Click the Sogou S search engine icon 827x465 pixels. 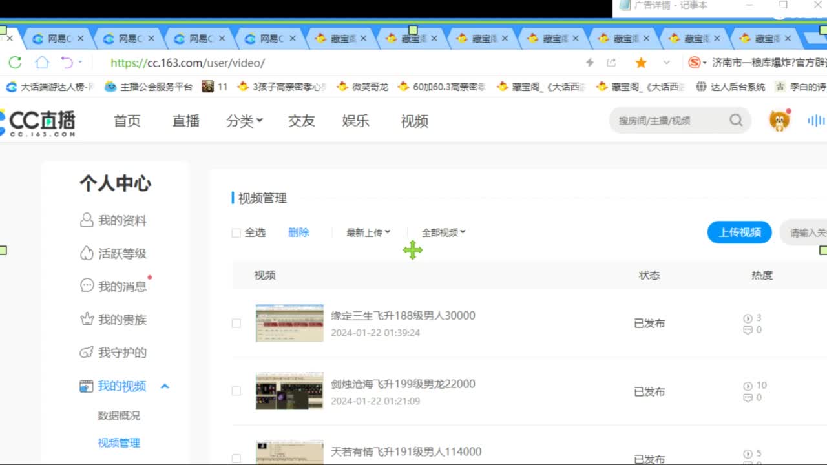[x=695, y=63]
